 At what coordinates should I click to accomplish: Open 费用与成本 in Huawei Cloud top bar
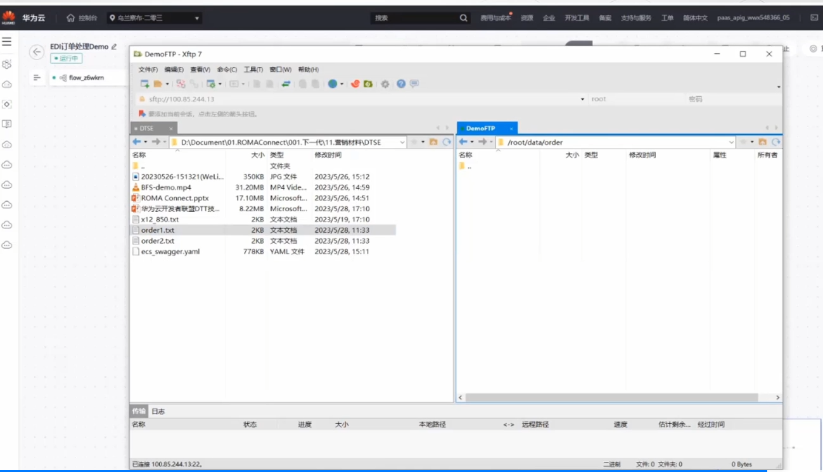[495, 18]
